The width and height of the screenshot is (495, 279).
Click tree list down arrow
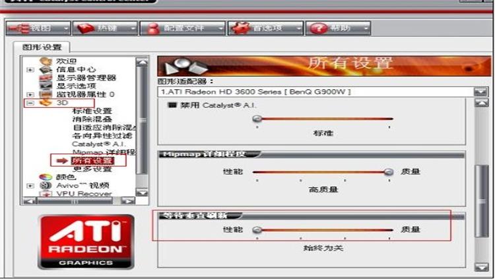click(x=142, y=192)
